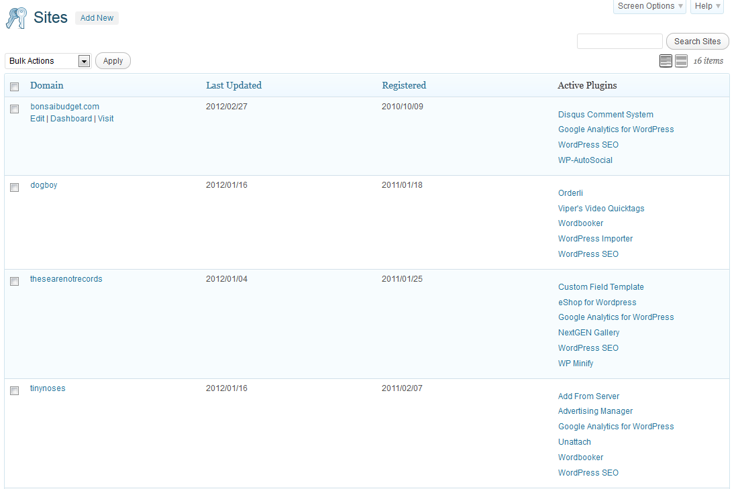Viewport: 738px width, 489px height.
Task: Open Custom Field Template plugin link
Action: 601,286
